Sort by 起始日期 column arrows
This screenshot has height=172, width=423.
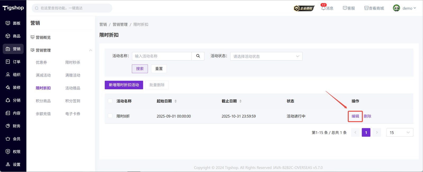[176, 101]
